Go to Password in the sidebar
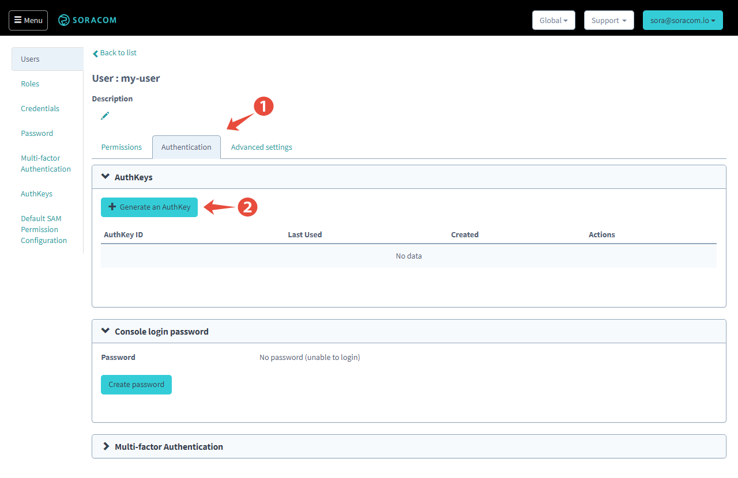 pos(37,133)
